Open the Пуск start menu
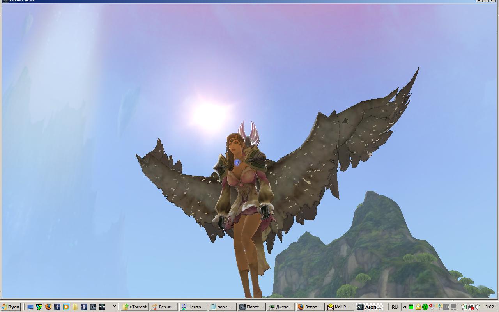The width and height of the screenshot is (499, 312). point(11,307)
